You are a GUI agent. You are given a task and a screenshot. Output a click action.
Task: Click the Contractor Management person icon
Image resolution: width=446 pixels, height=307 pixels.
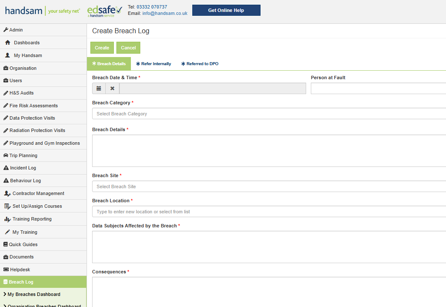coord(7,193)
